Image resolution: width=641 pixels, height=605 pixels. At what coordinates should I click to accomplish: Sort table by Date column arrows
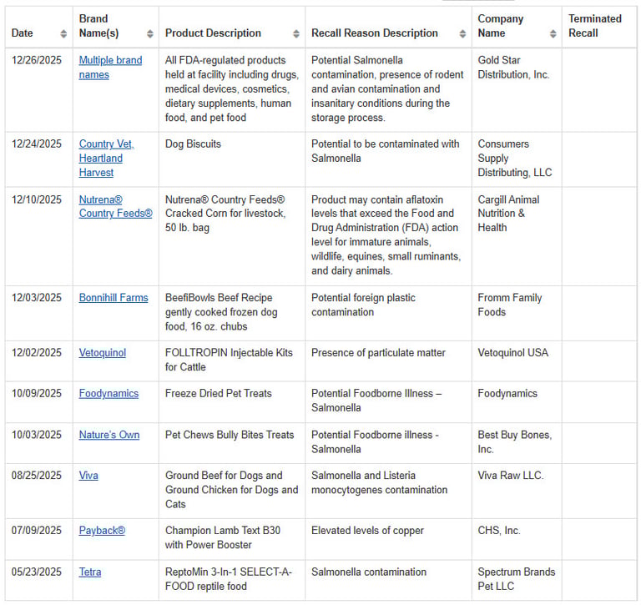(63, 33)
